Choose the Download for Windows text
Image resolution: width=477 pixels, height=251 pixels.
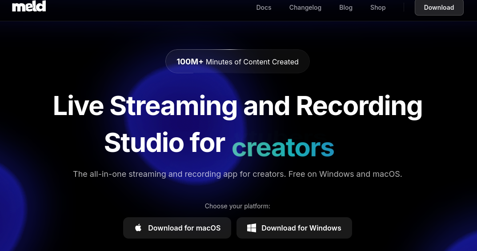301,228
